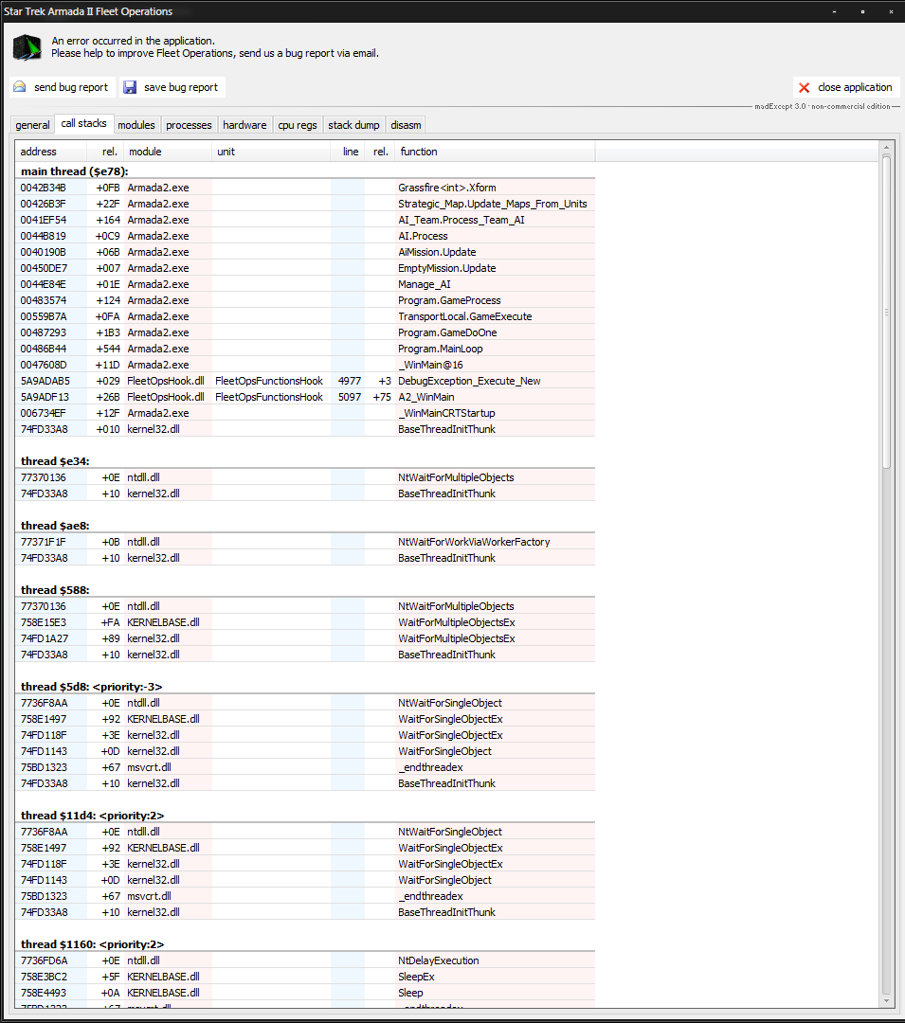Screen dimensions: 905x1023
Task: Select the call stacks tab
Action: click(x=83, y=123)
